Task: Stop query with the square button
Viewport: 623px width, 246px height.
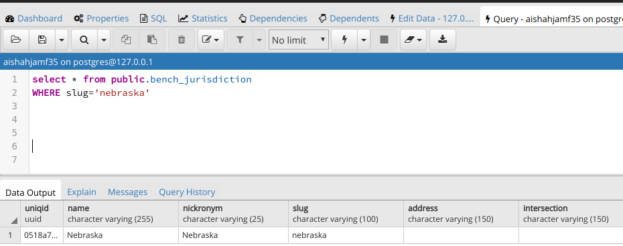Action: click(384, 40)
